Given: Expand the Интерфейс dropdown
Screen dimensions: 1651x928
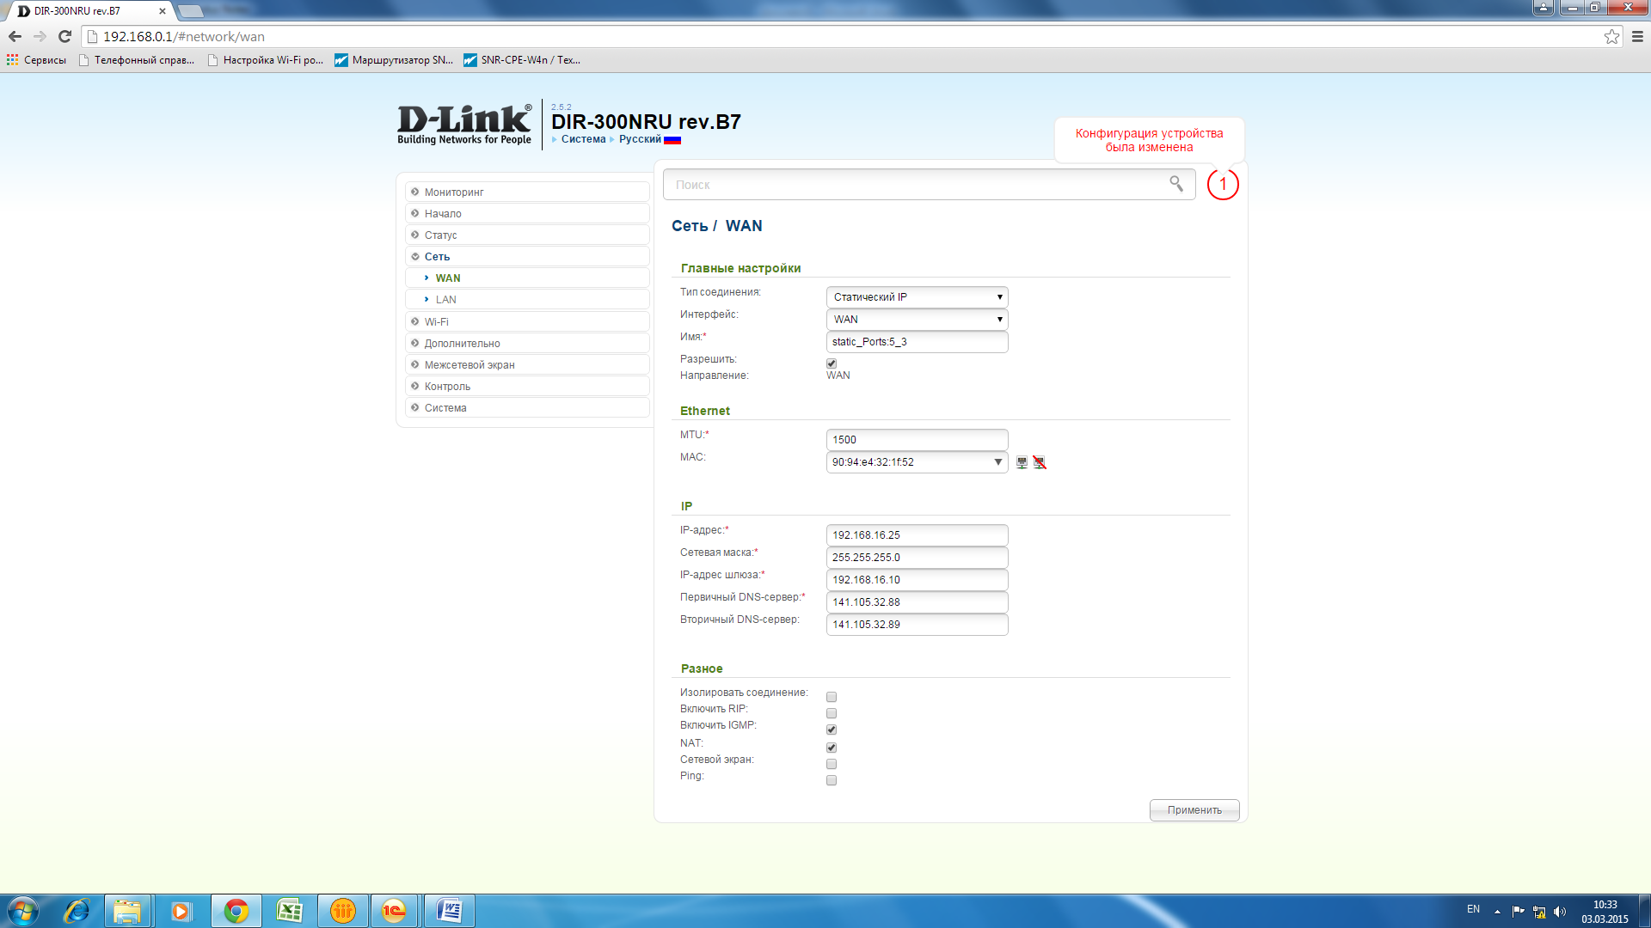Looking at the screenshot, I should [917, 320].
